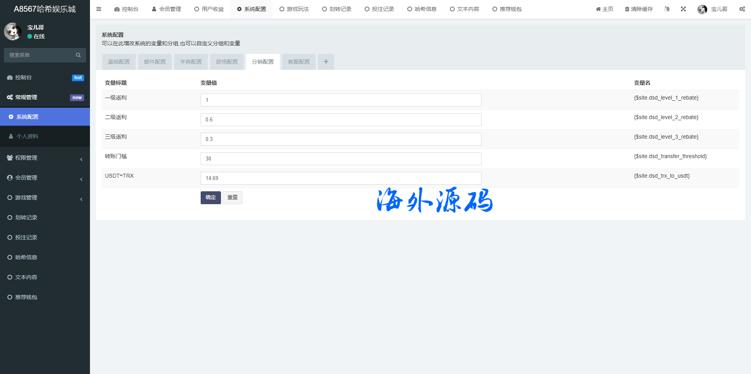751x374 pixels.
Task: Expand the 会员管理 sidebar menu
Action: [x=45, y=178]
